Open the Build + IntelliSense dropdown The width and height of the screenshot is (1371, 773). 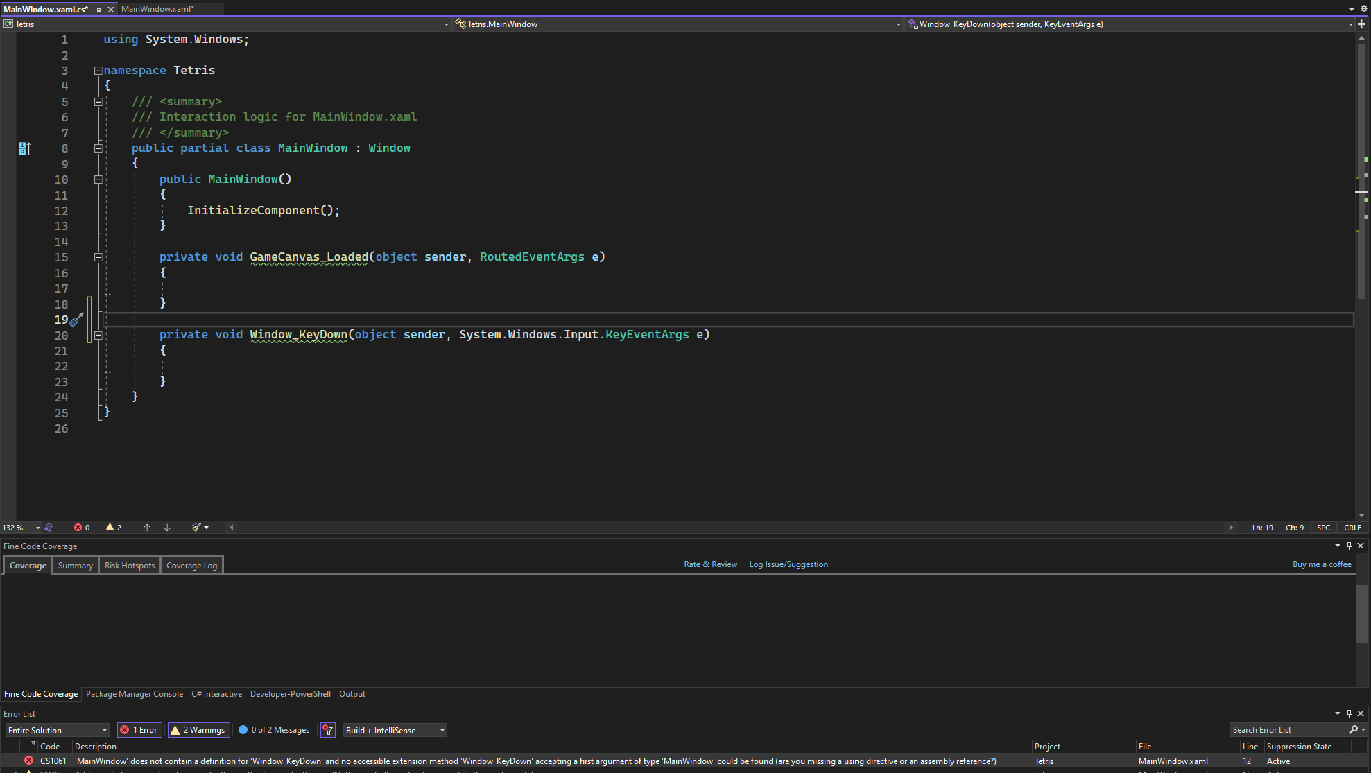click(395, 730)
